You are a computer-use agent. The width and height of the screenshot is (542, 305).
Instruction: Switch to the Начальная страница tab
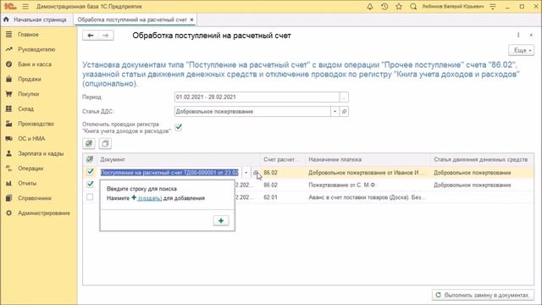tap(35, 19)
